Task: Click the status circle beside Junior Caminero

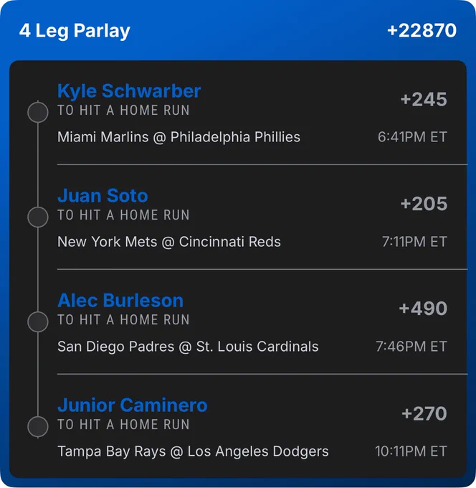Action: tap(38, 426)
